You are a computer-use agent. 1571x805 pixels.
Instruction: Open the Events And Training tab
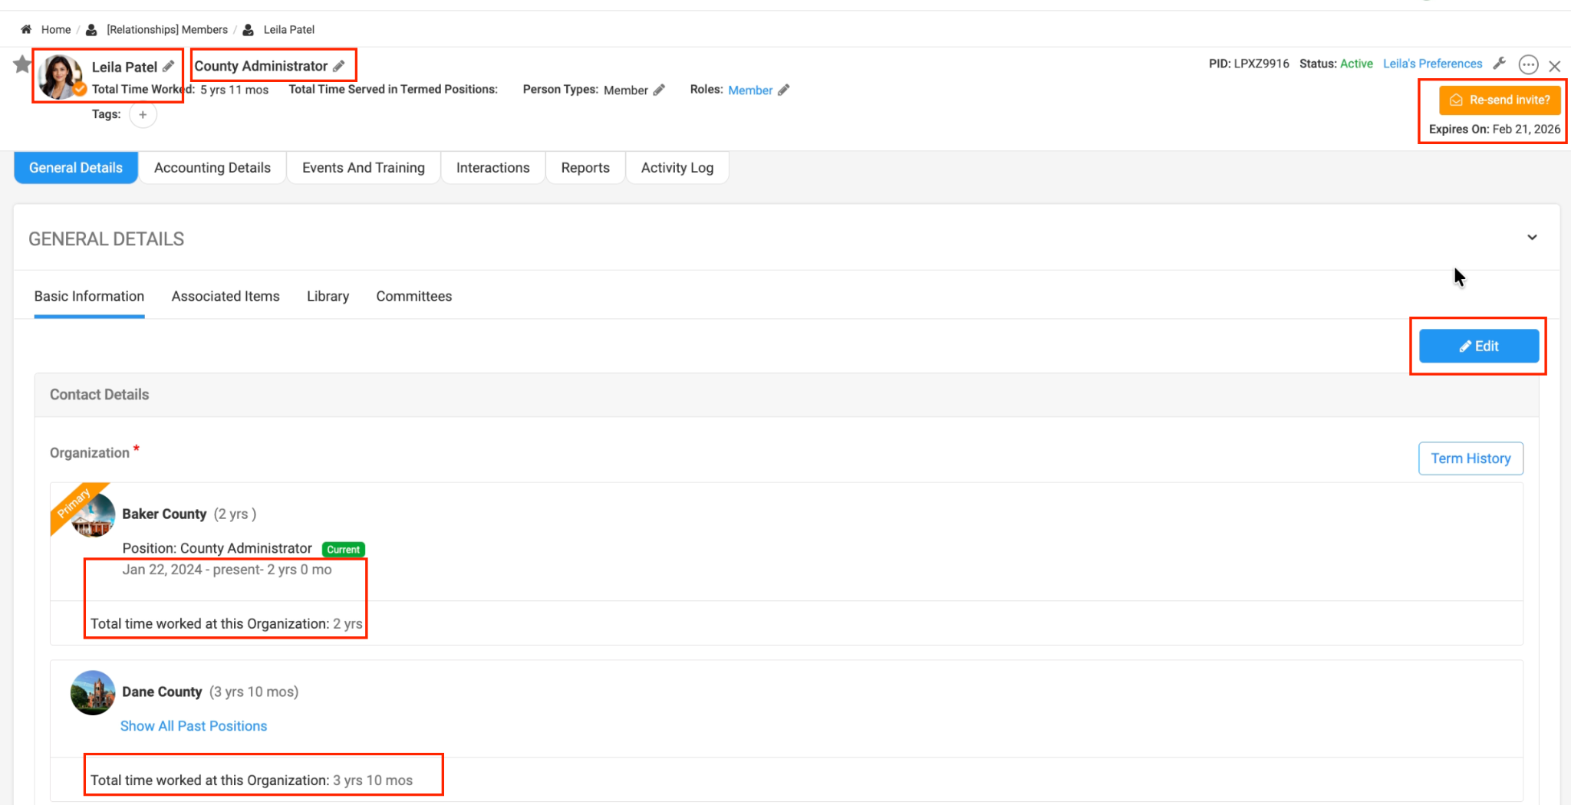pyautogui.click(x=363, y=168)
